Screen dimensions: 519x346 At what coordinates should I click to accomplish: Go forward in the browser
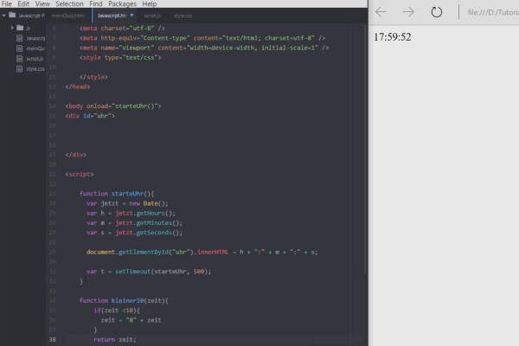[408, 12]
